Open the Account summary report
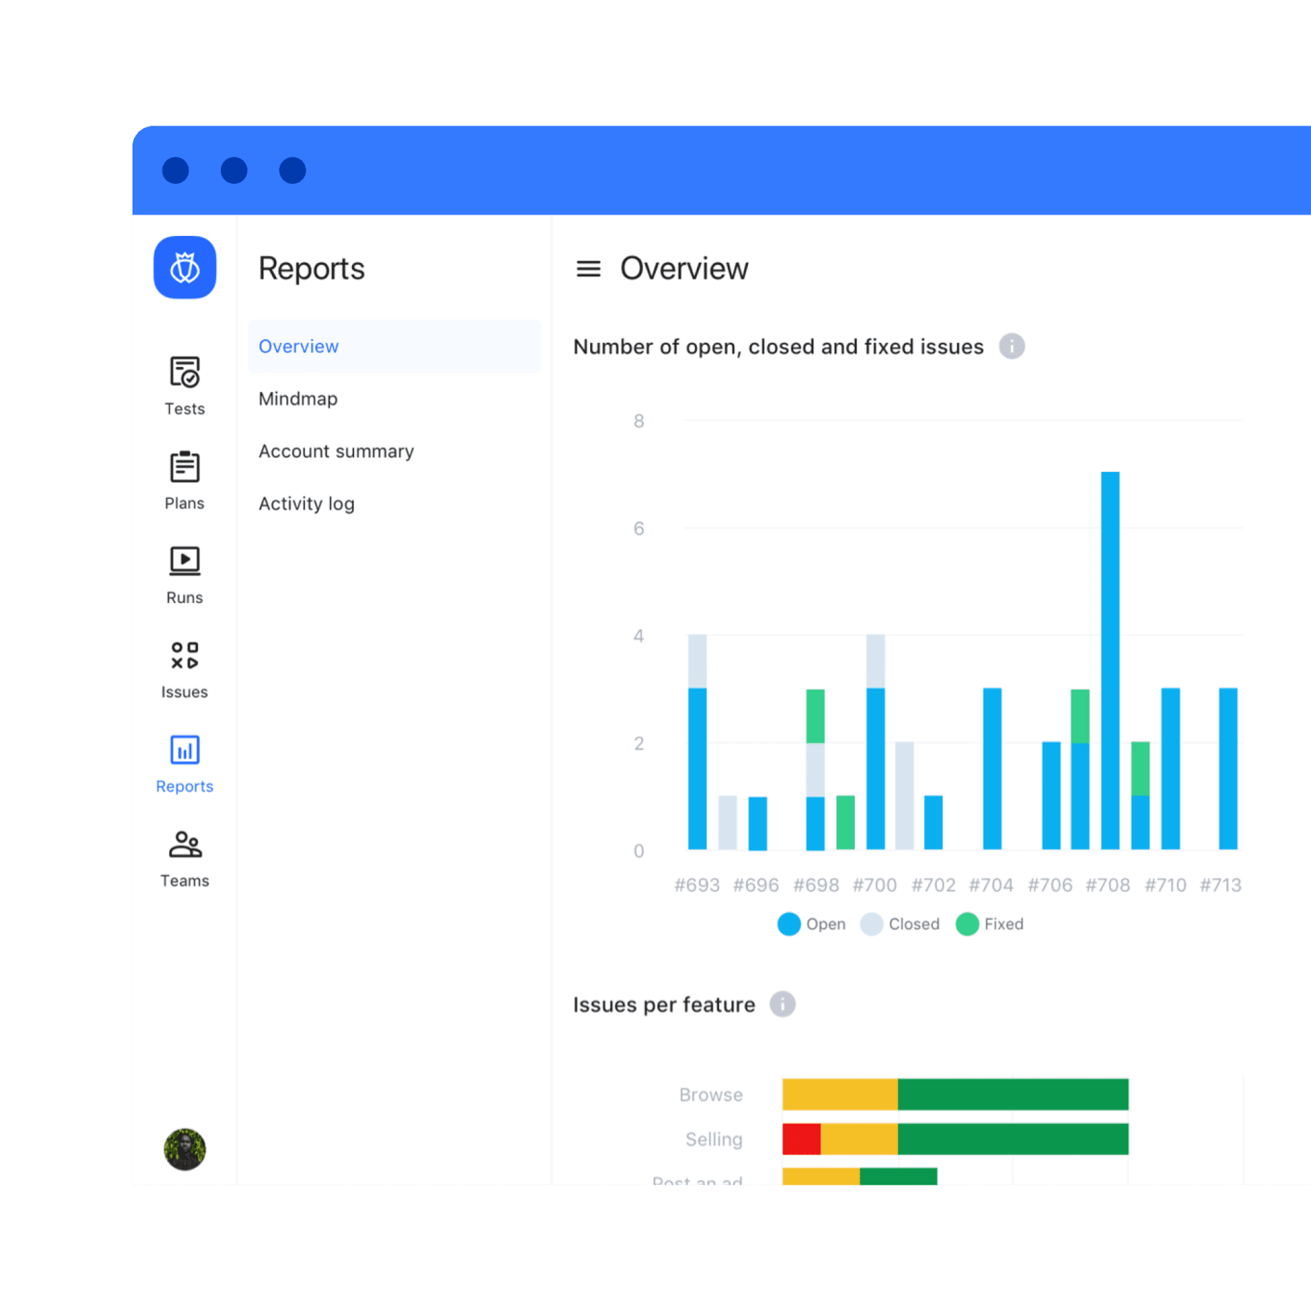Screen dimensions: 1311x1311 pyautogui.click(x=336, y=451)
